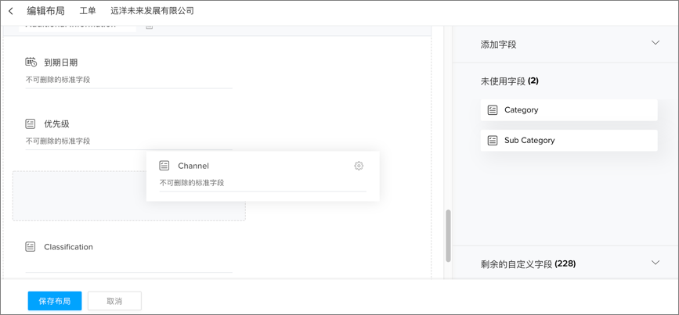Open the Channel field settings gear
This screenshot has height=315, width=679.
coord(359,166)
